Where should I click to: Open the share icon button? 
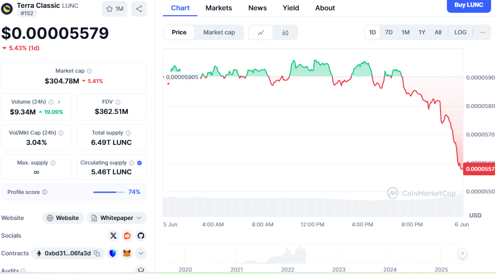139,9
